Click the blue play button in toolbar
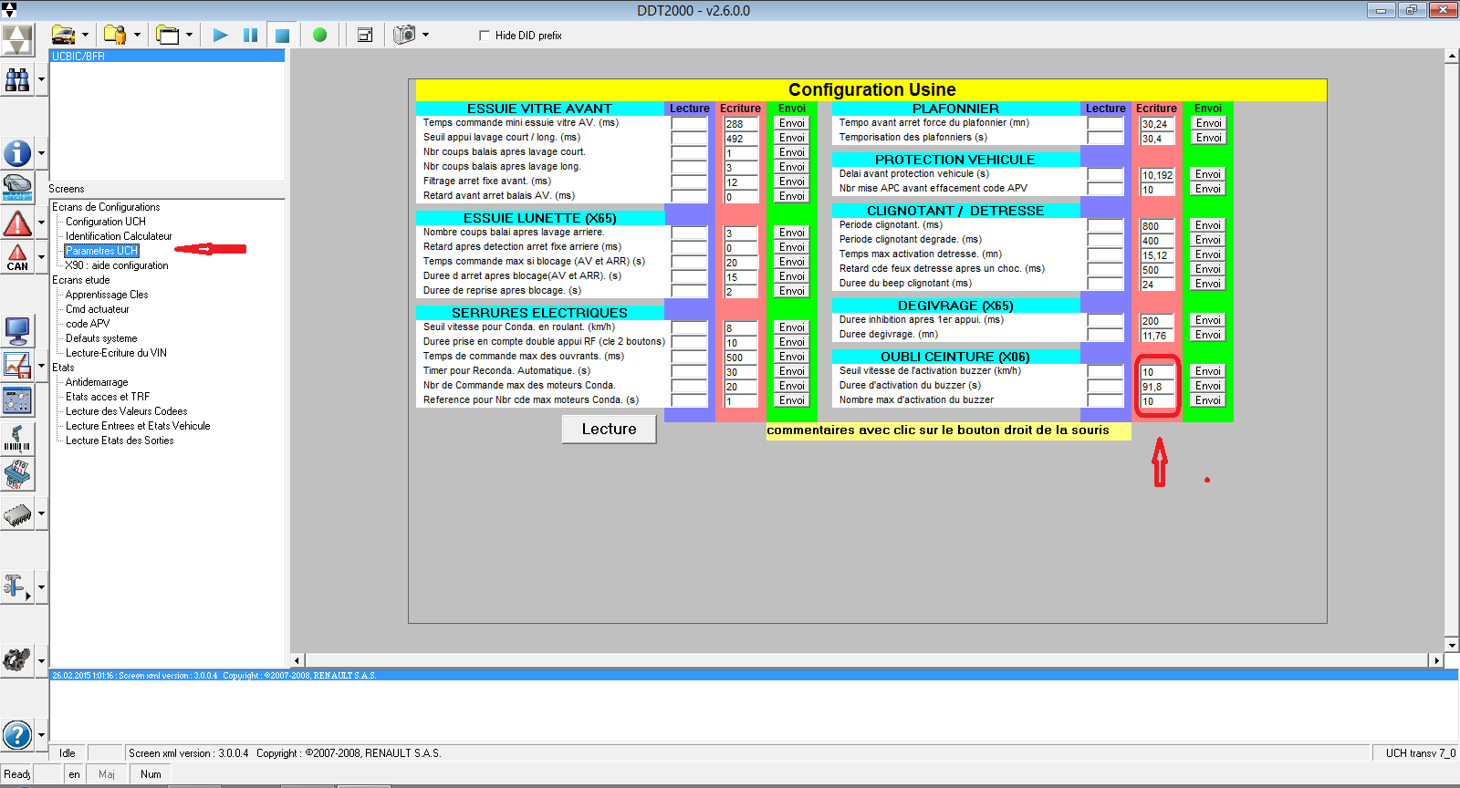1460x788 pixels. point(220,36)
